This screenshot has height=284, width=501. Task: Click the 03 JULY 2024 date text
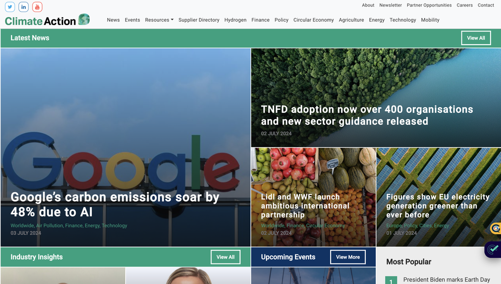(26, 233)
